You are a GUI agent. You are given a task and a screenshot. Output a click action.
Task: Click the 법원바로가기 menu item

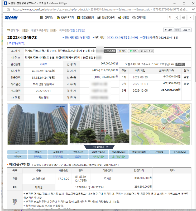click(65, 17)
